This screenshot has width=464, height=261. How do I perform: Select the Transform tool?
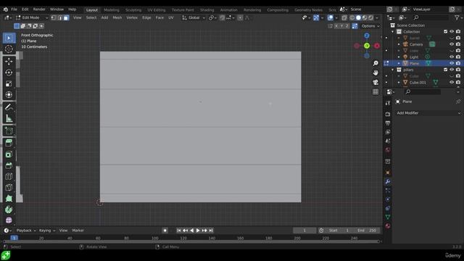pos(9,95)
